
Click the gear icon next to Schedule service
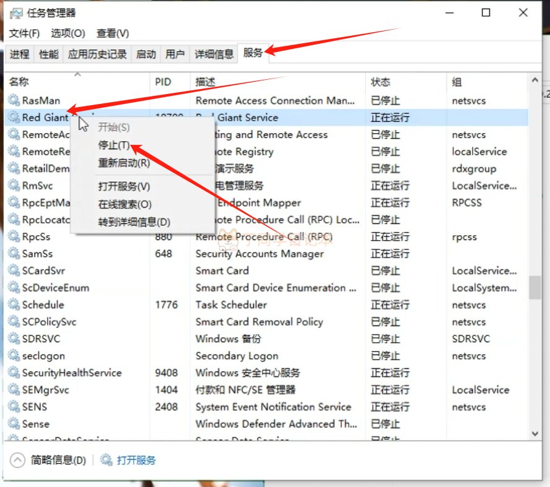(x=14, y=304)
